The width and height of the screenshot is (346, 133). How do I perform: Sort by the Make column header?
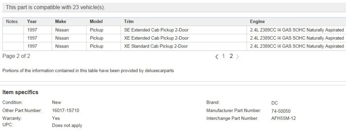point(61,22)
